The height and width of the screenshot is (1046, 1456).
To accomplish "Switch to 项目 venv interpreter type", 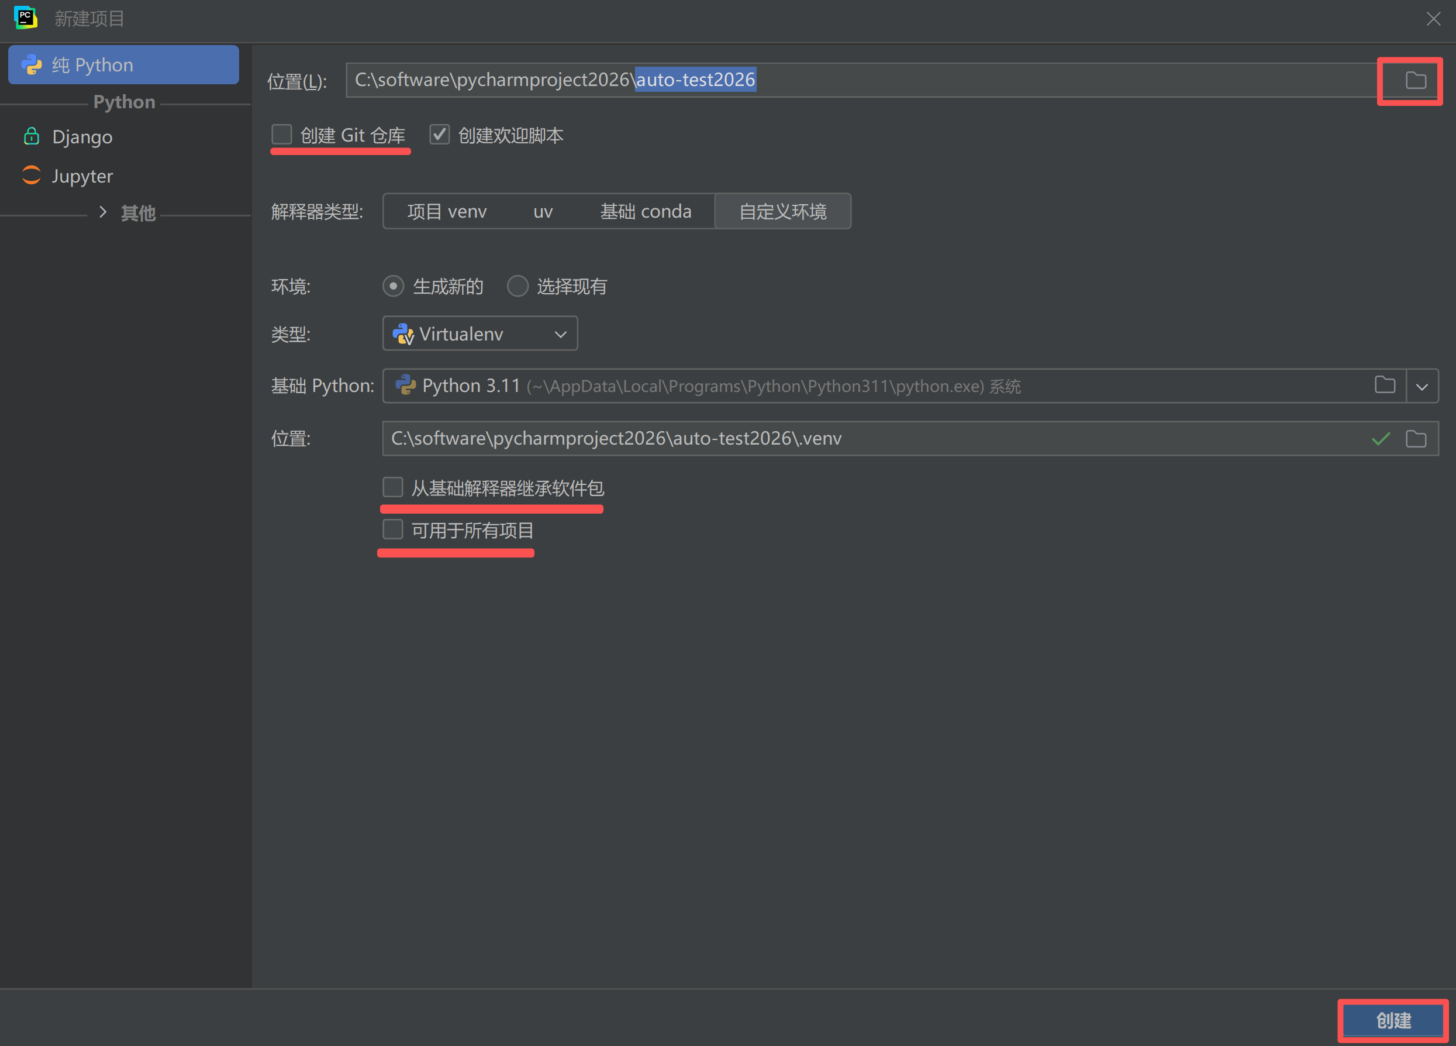I will tap(447, 211).
